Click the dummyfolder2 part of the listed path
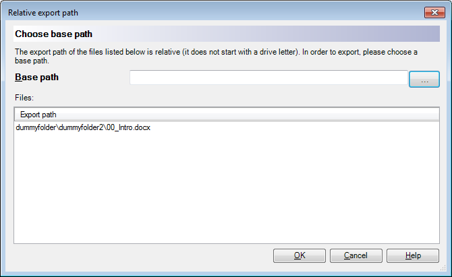 pyautogui.click(x=81, y=127)
